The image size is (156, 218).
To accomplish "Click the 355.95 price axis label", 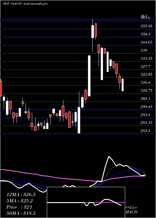I will [146, 26].
